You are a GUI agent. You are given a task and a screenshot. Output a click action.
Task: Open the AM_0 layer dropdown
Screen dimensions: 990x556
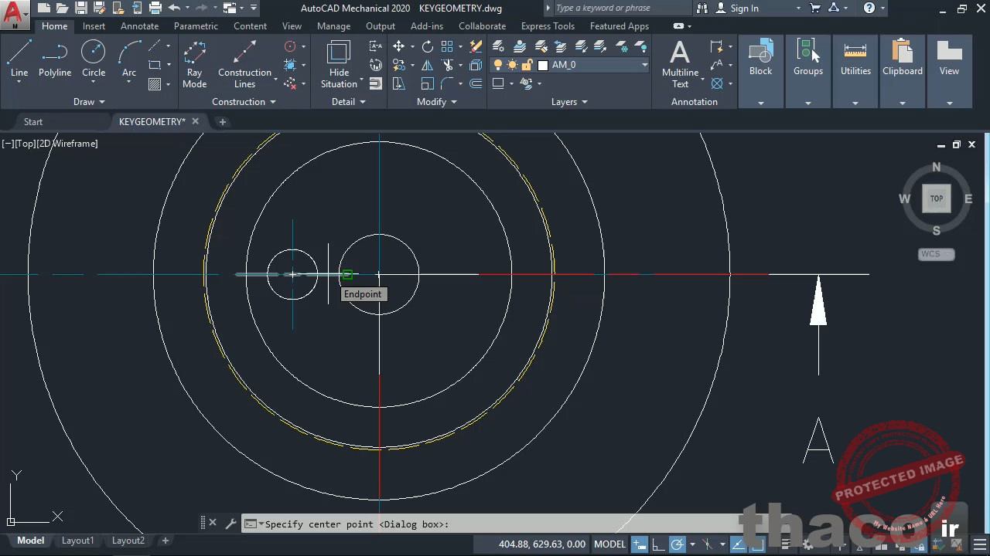(644, 65)
